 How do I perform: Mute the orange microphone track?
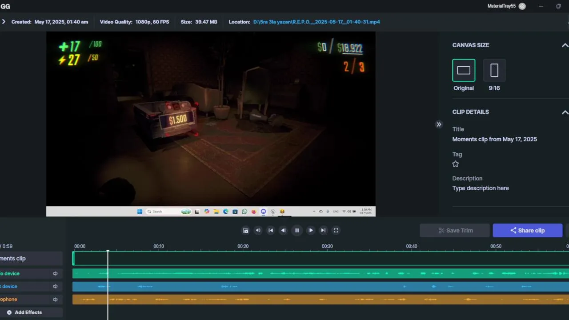coord(56,300)
